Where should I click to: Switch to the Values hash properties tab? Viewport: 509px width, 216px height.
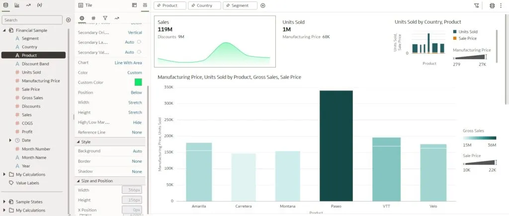[x=93, y=18]
